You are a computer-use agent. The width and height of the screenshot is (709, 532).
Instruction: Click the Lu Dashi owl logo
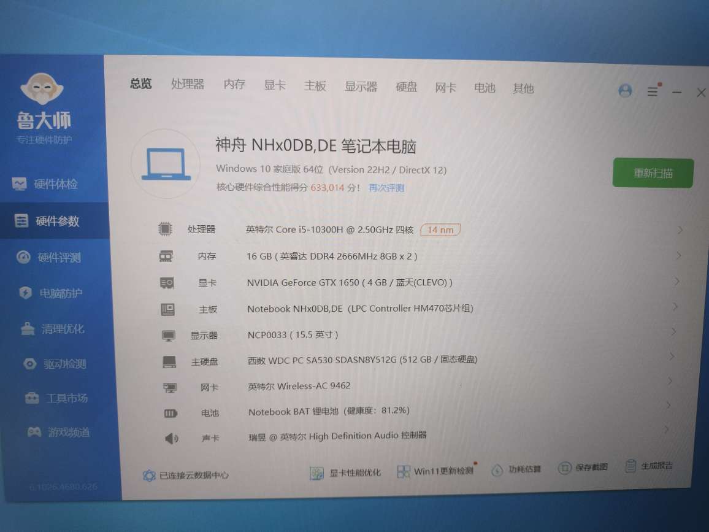[42, 88]
